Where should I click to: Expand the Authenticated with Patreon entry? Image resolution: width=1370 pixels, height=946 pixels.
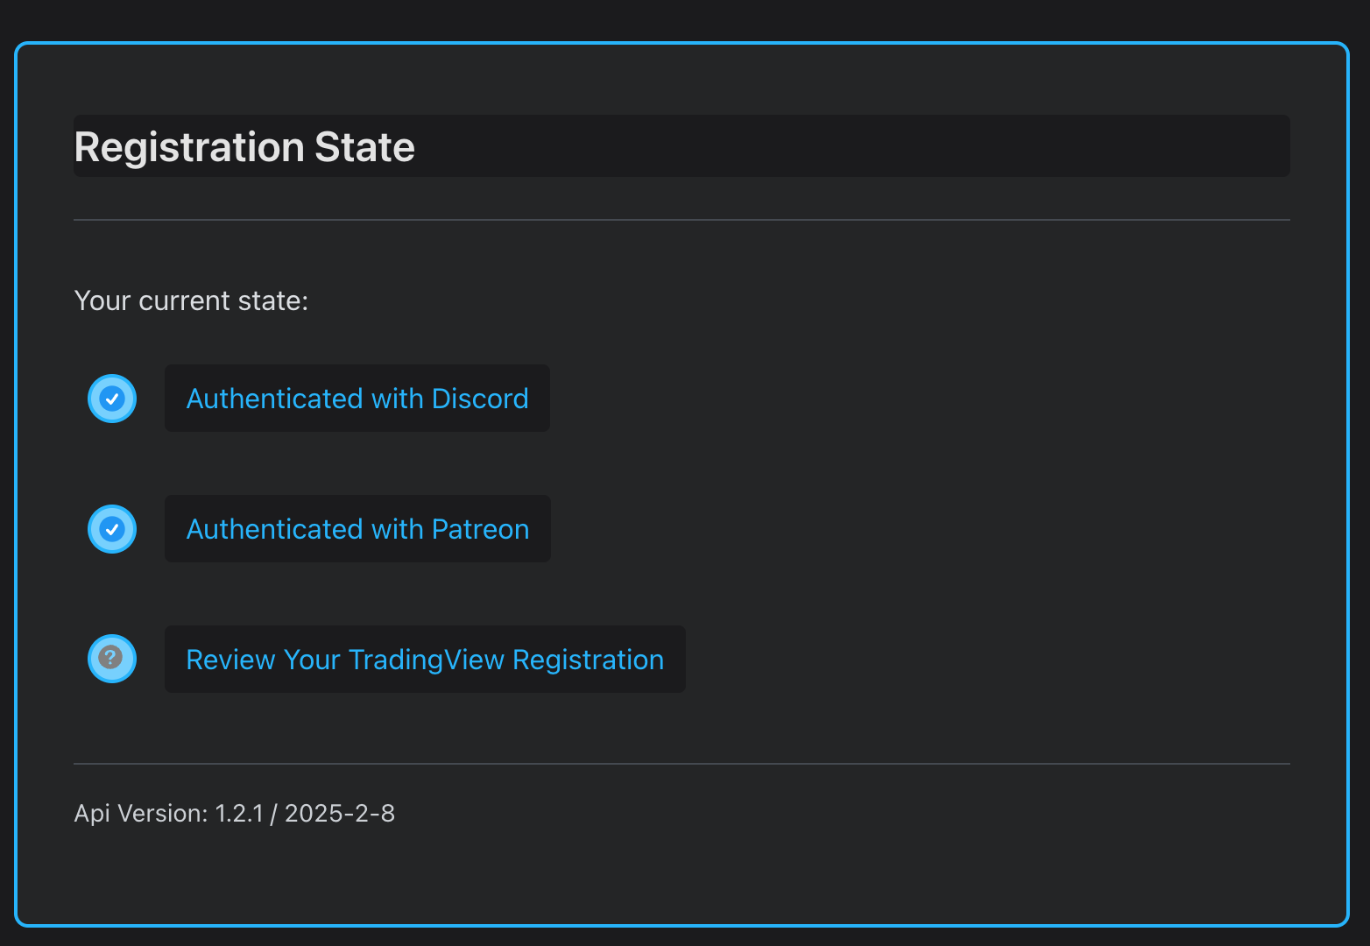click(x=357, y=528)
